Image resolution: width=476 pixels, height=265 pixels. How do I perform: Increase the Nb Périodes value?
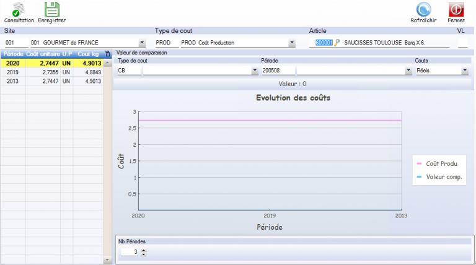click(144, 250)
